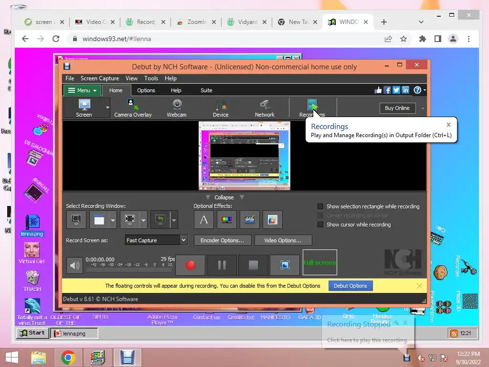Screen dimensions: 489x367
Task: Select the Webcam capture source
Action: tap(177, 108)
